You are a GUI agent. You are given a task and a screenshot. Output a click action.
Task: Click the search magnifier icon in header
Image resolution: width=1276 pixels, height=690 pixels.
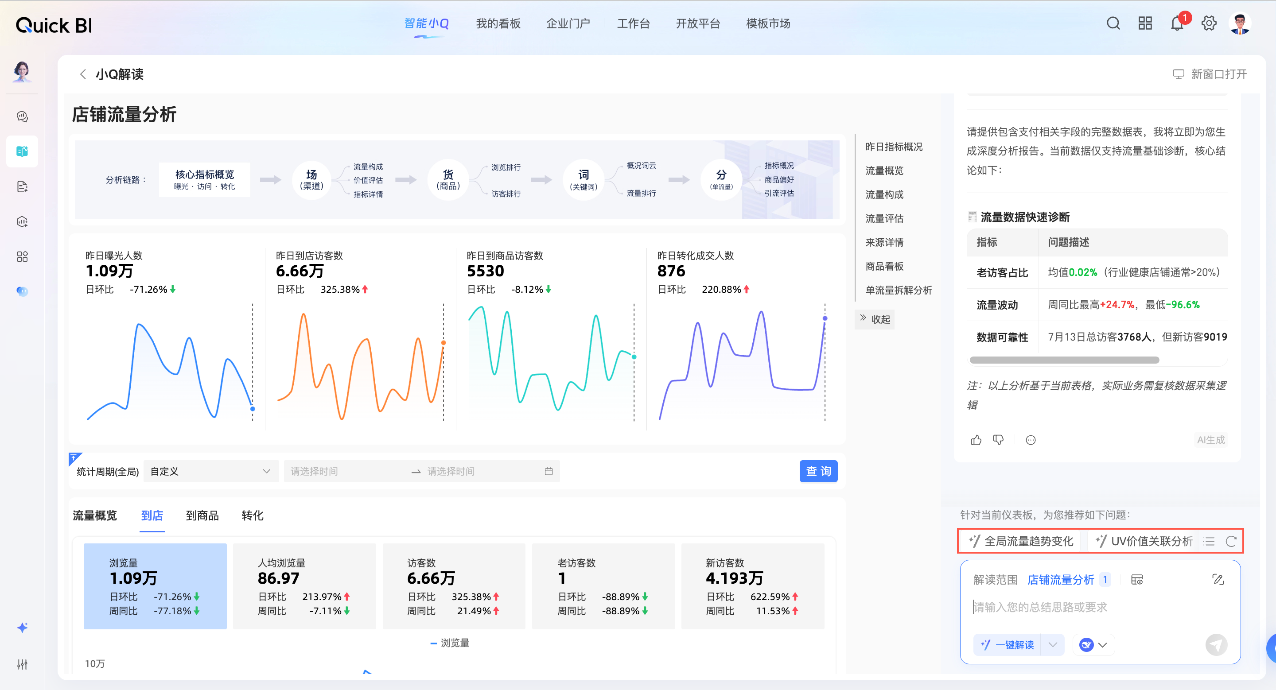(x=1113, y=23)
